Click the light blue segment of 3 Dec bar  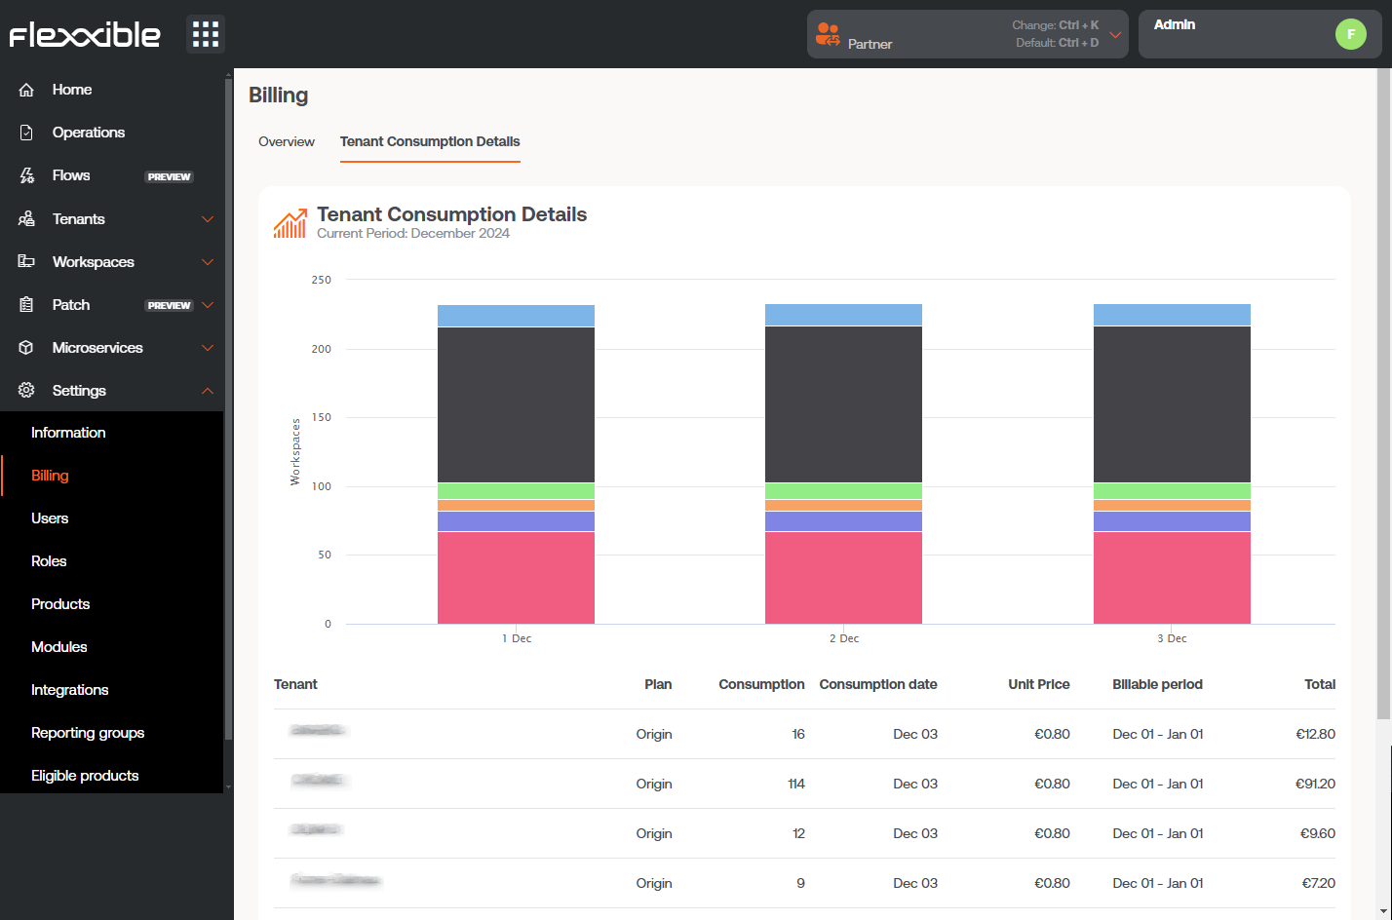coord(1172,315)
